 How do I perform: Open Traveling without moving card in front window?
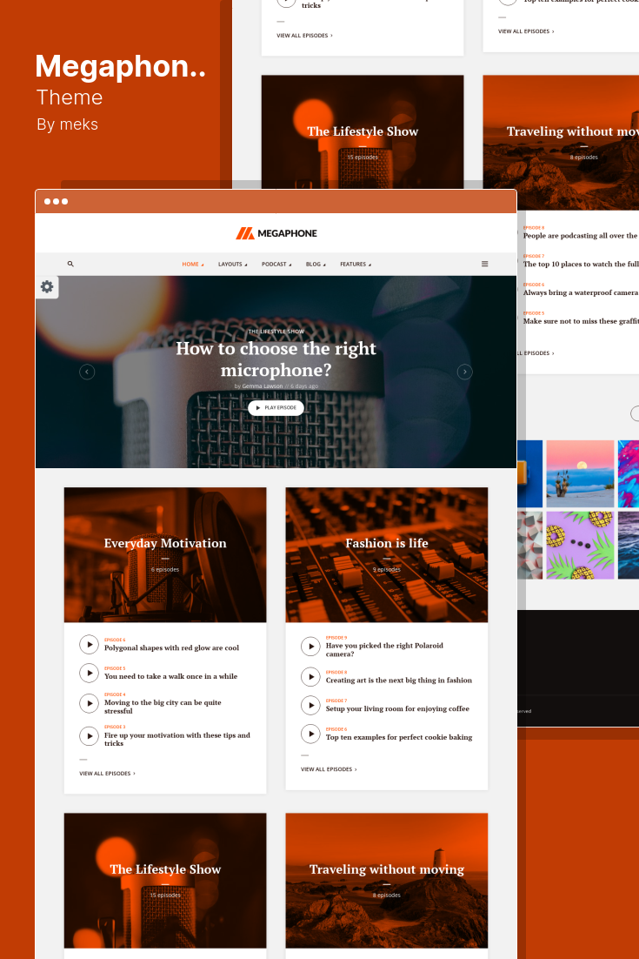[387, 881]
